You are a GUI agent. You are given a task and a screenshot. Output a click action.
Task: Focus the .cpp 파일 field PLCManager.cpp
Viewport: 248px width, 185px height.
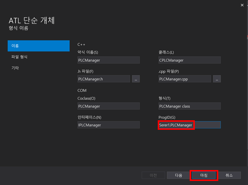(x=185, y=79)
